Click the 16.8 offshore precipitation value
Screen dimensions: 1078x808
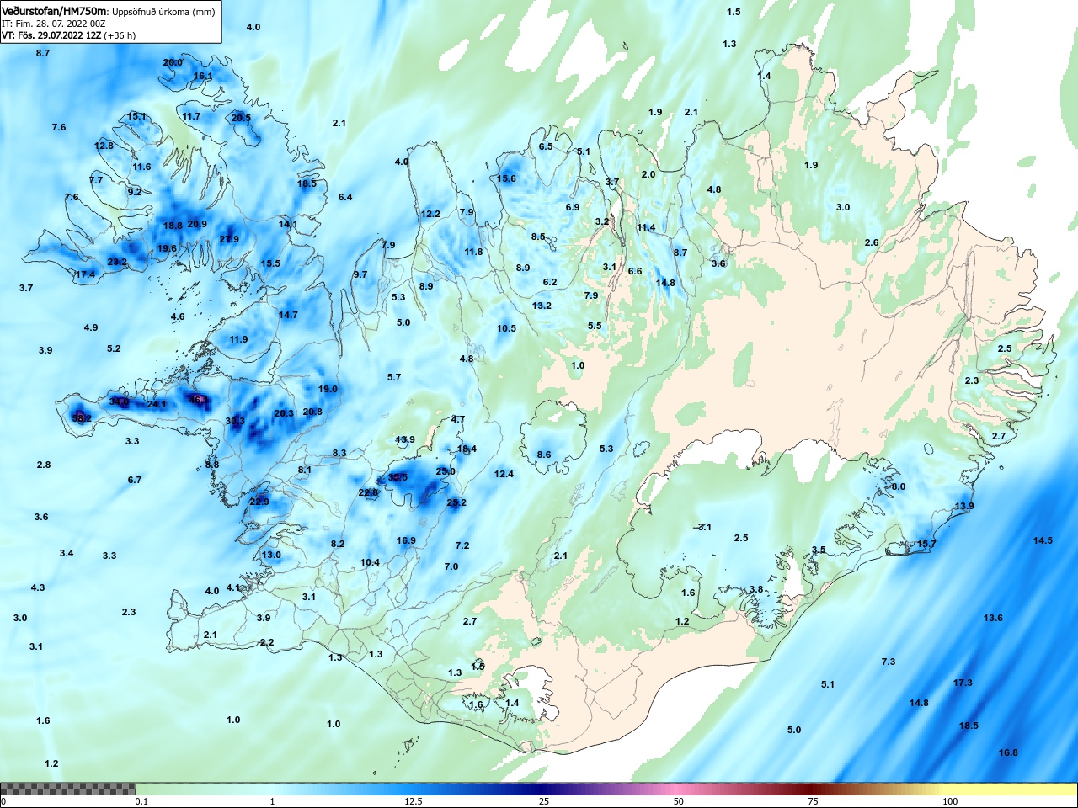click(x=1008, y=752)
